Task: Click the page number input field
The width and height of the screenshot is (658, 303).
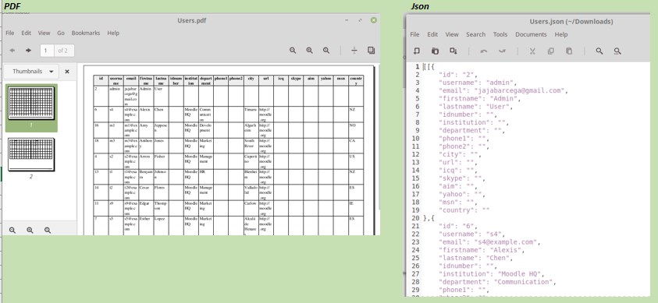Action: 47,51
